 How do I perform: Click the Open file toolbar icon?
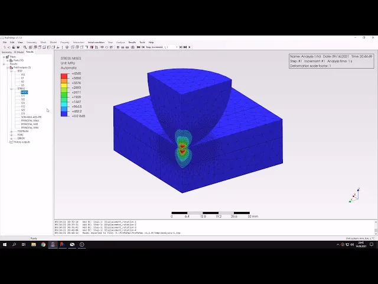9,47
